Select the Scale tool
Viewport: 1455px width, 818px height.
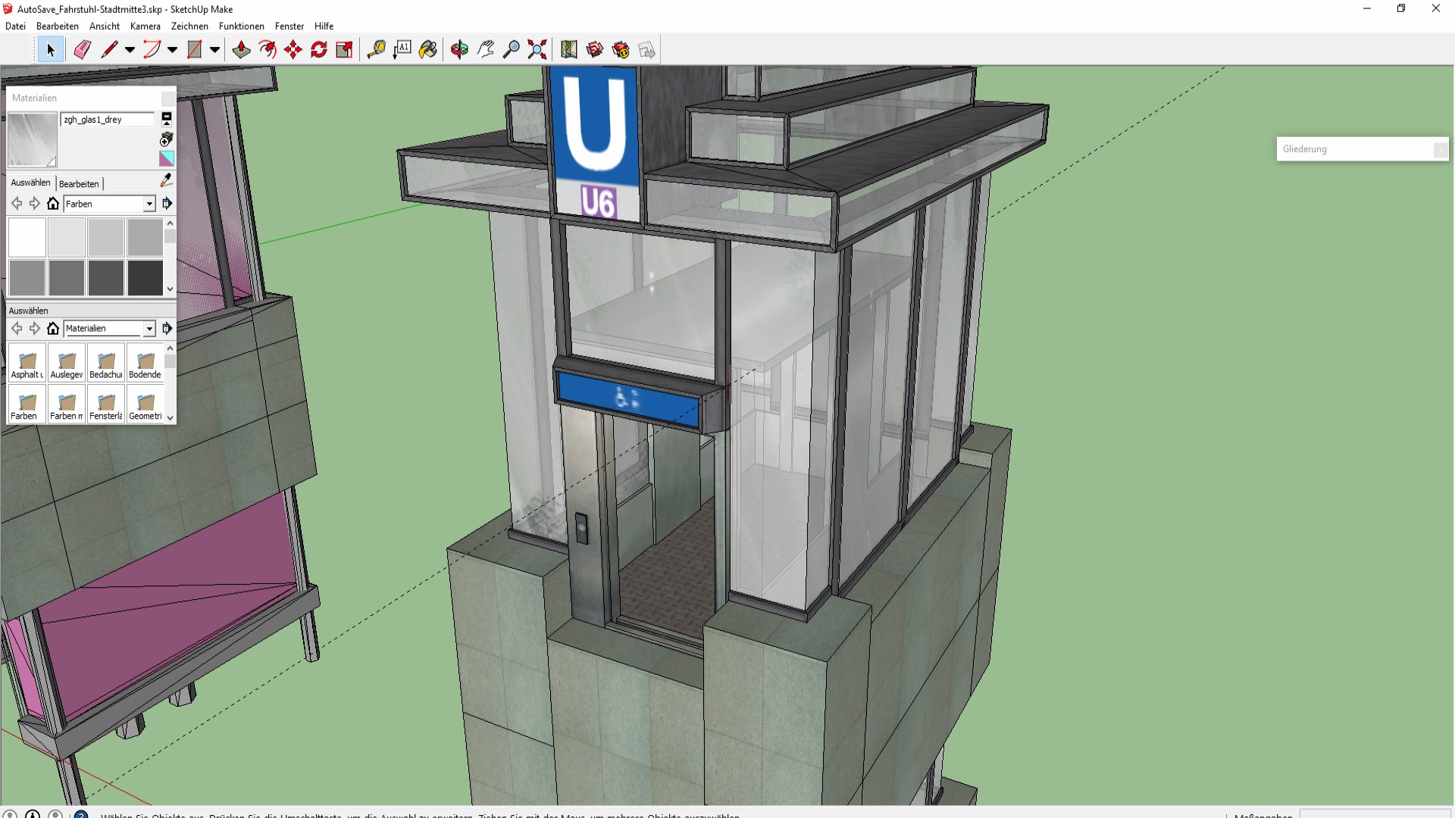[x=344, y=50]
